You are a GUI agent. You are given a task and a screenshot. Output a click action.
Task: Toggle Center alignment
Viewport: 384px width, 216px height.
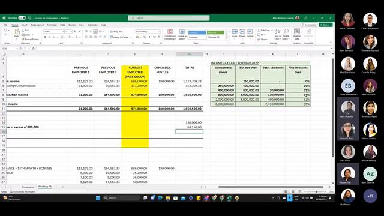coord(91,37)
